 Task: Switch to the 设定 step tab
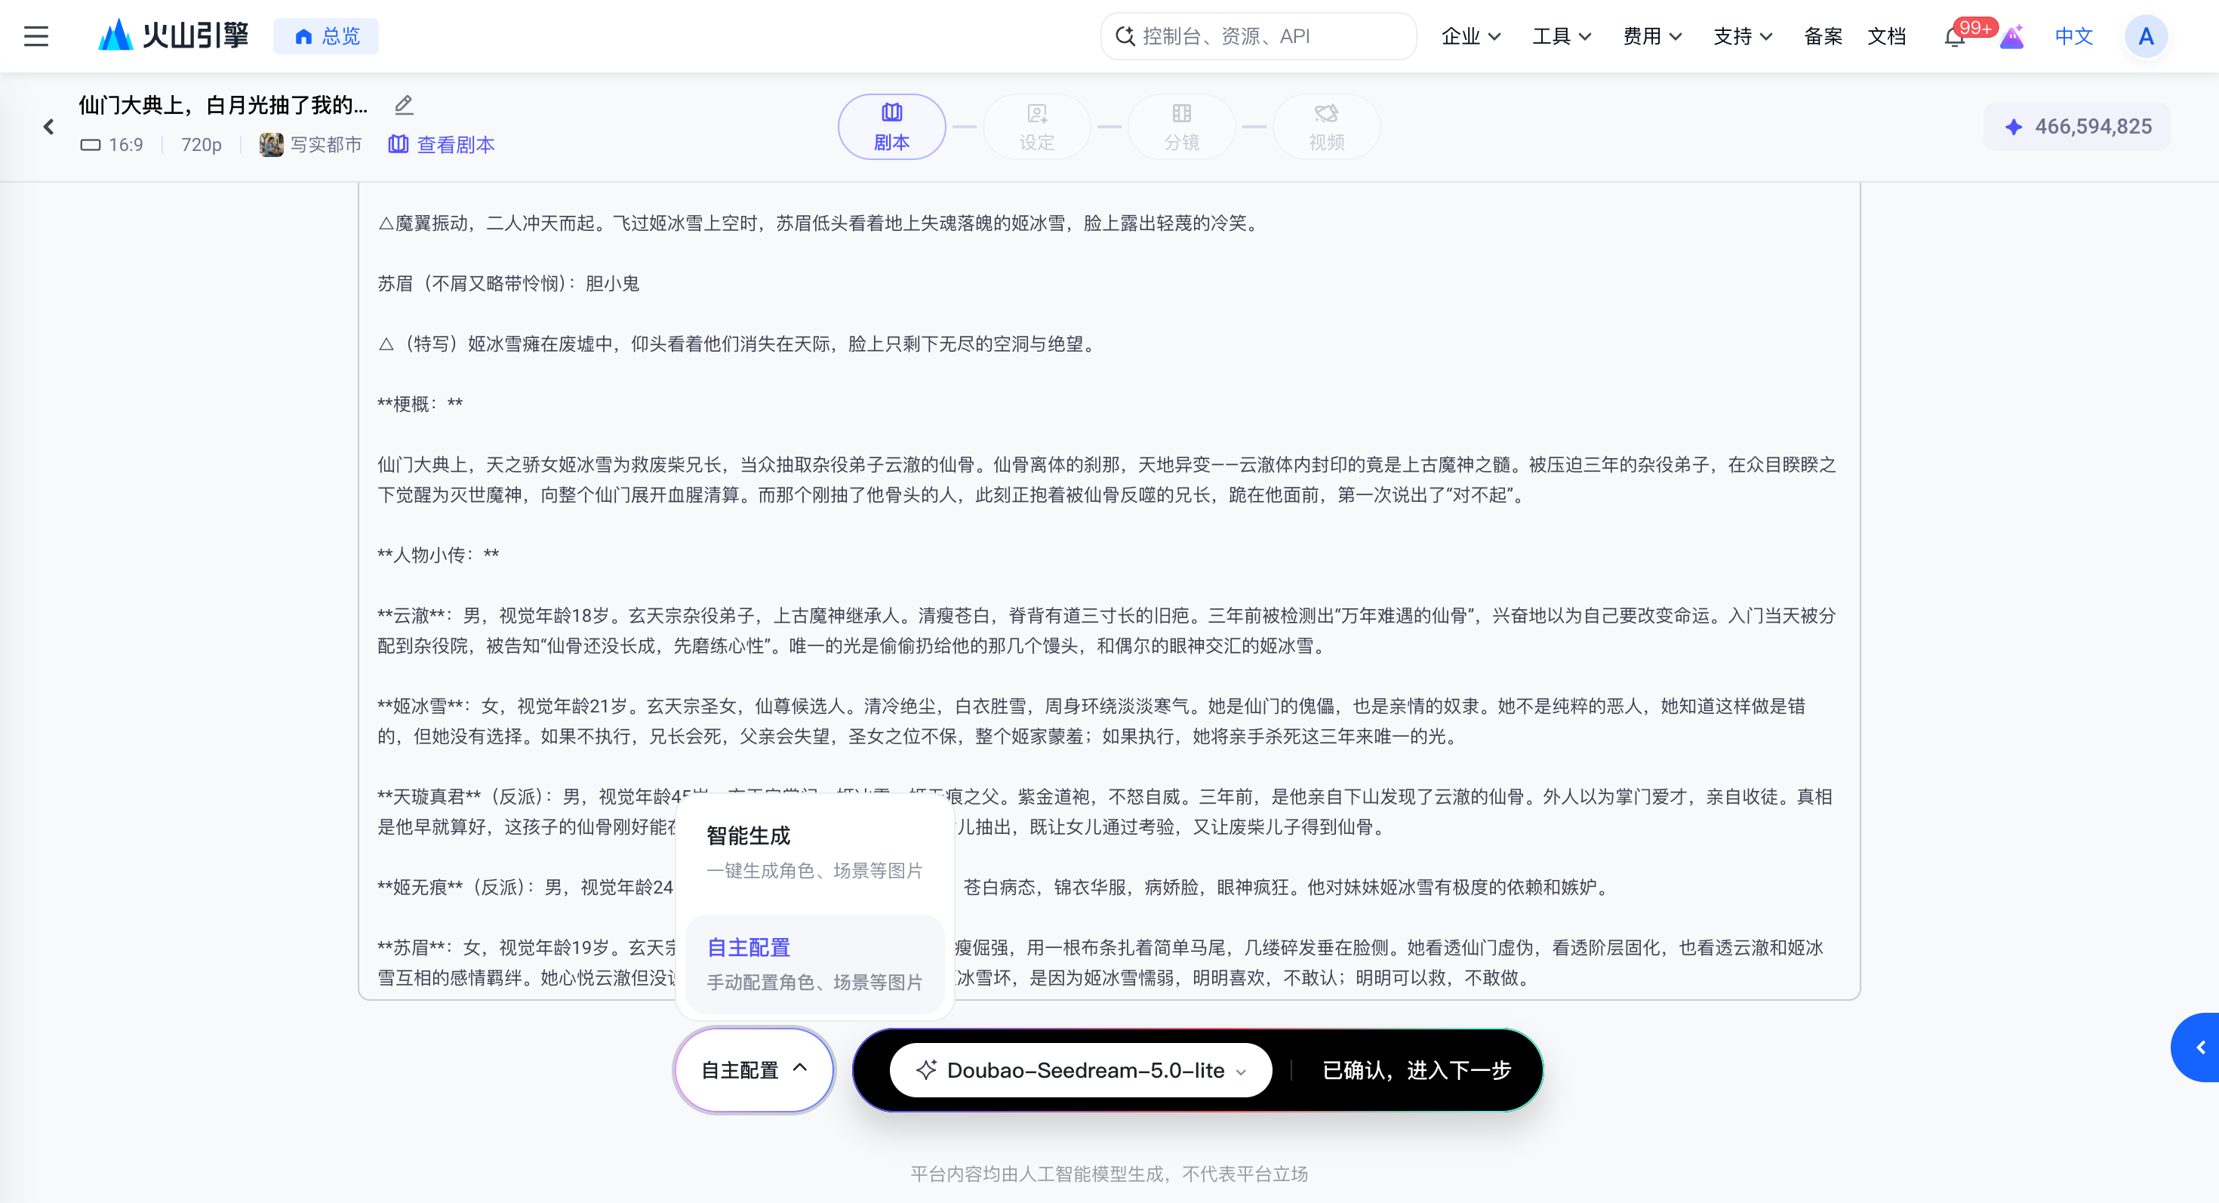click(x=1036, y=127)
